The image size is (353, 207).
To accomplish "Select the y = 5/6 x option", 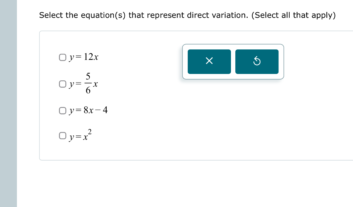I will [x=62, y=84].
